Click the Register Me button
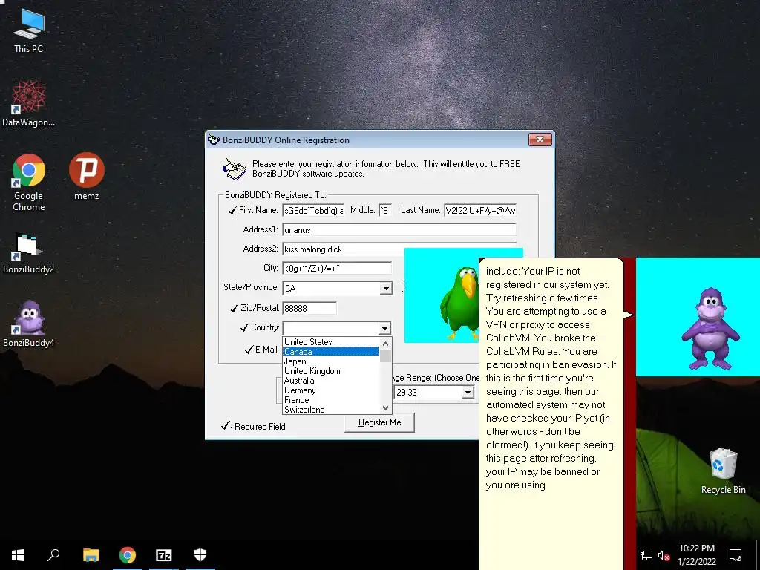760x570 pixels. [x=379, y=422]
